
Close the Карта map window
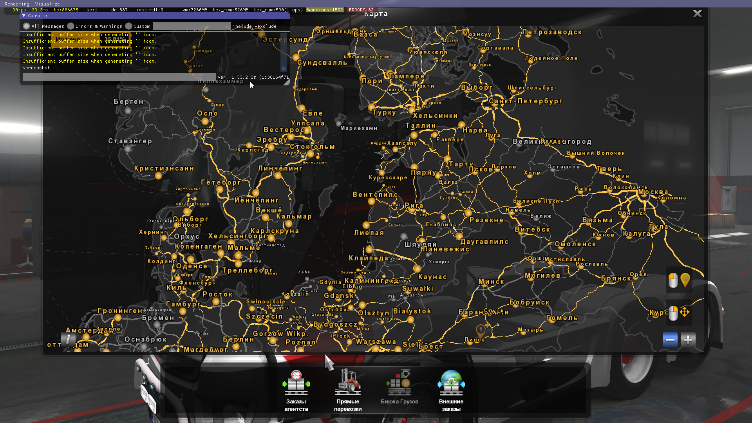(697, 14)
